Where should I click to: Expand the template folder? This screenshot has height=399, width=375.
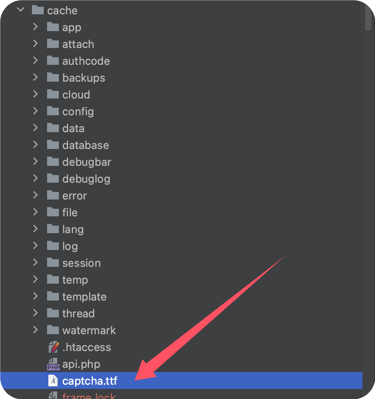(35, 296)
